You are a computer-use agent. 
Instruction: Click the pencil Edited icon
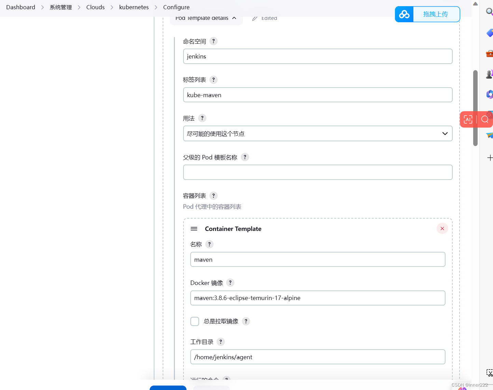tap(255, 18)
